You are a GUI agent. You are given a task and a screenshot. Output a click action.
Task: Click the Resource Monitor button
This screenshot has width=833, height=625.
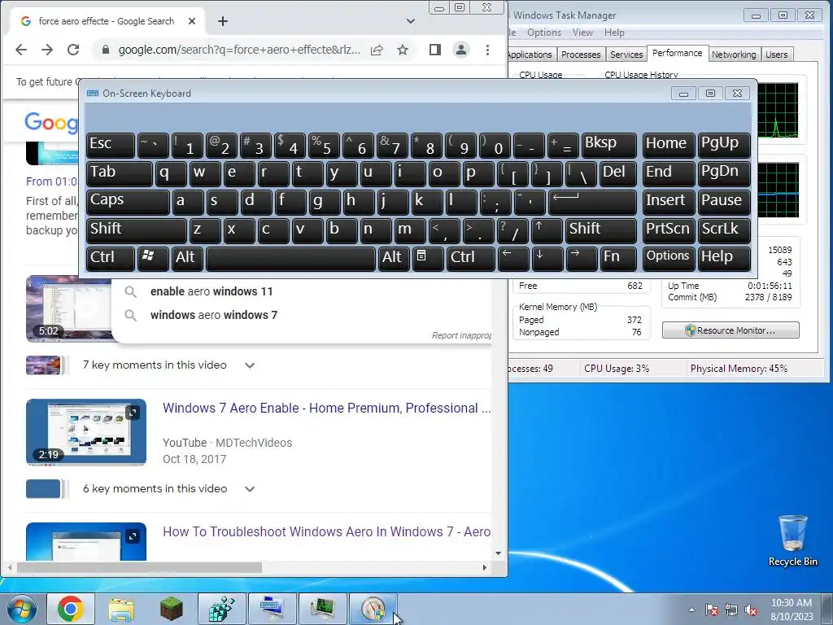tap(731, 330)
